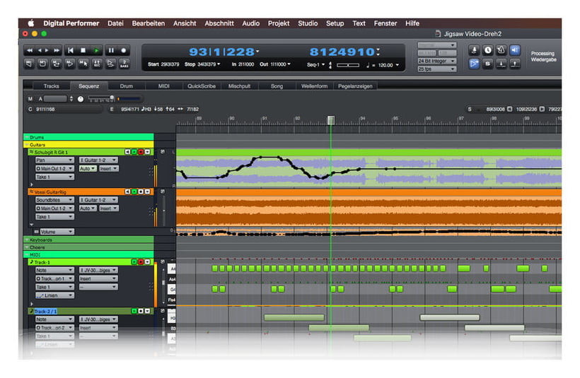Open the Hilfe menu

(412, 23)
